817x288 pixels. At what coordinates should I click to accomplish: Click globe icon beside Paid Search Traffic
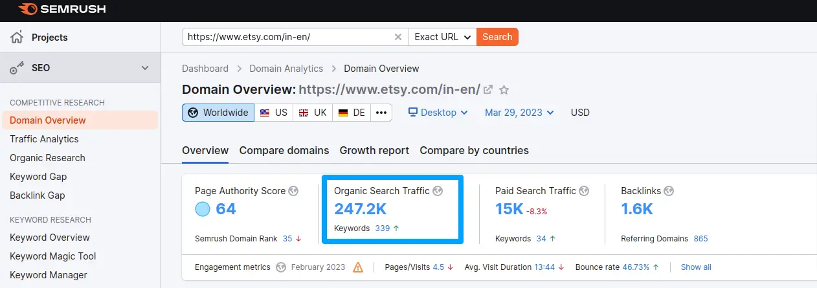click(x=584, y=191)
